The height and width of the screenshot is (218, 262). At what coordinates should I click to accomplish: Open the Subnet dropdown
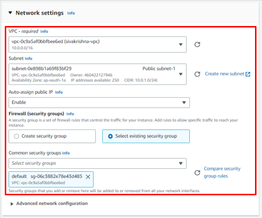tap(97, 74)
